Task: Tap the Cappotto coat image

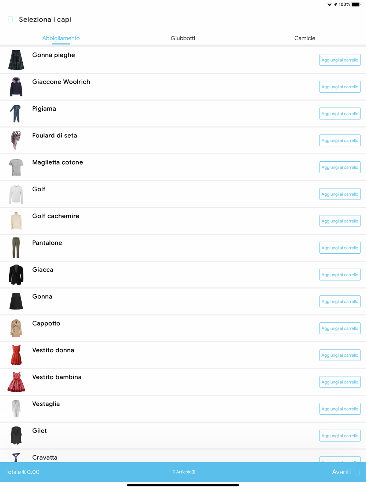Action: 16,328
